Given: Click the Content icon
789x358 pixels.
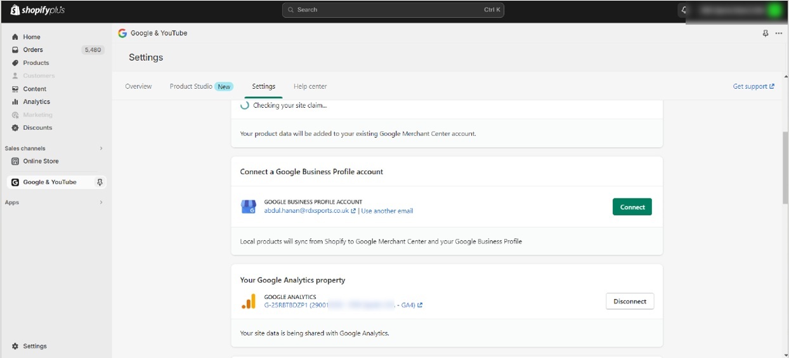Looking at the screenshot, I should (15, 89).
